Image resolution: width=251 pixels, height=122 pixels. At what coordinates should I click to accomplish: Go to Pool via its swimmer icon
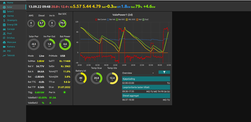pyautogui.click(x=4, y=33)
